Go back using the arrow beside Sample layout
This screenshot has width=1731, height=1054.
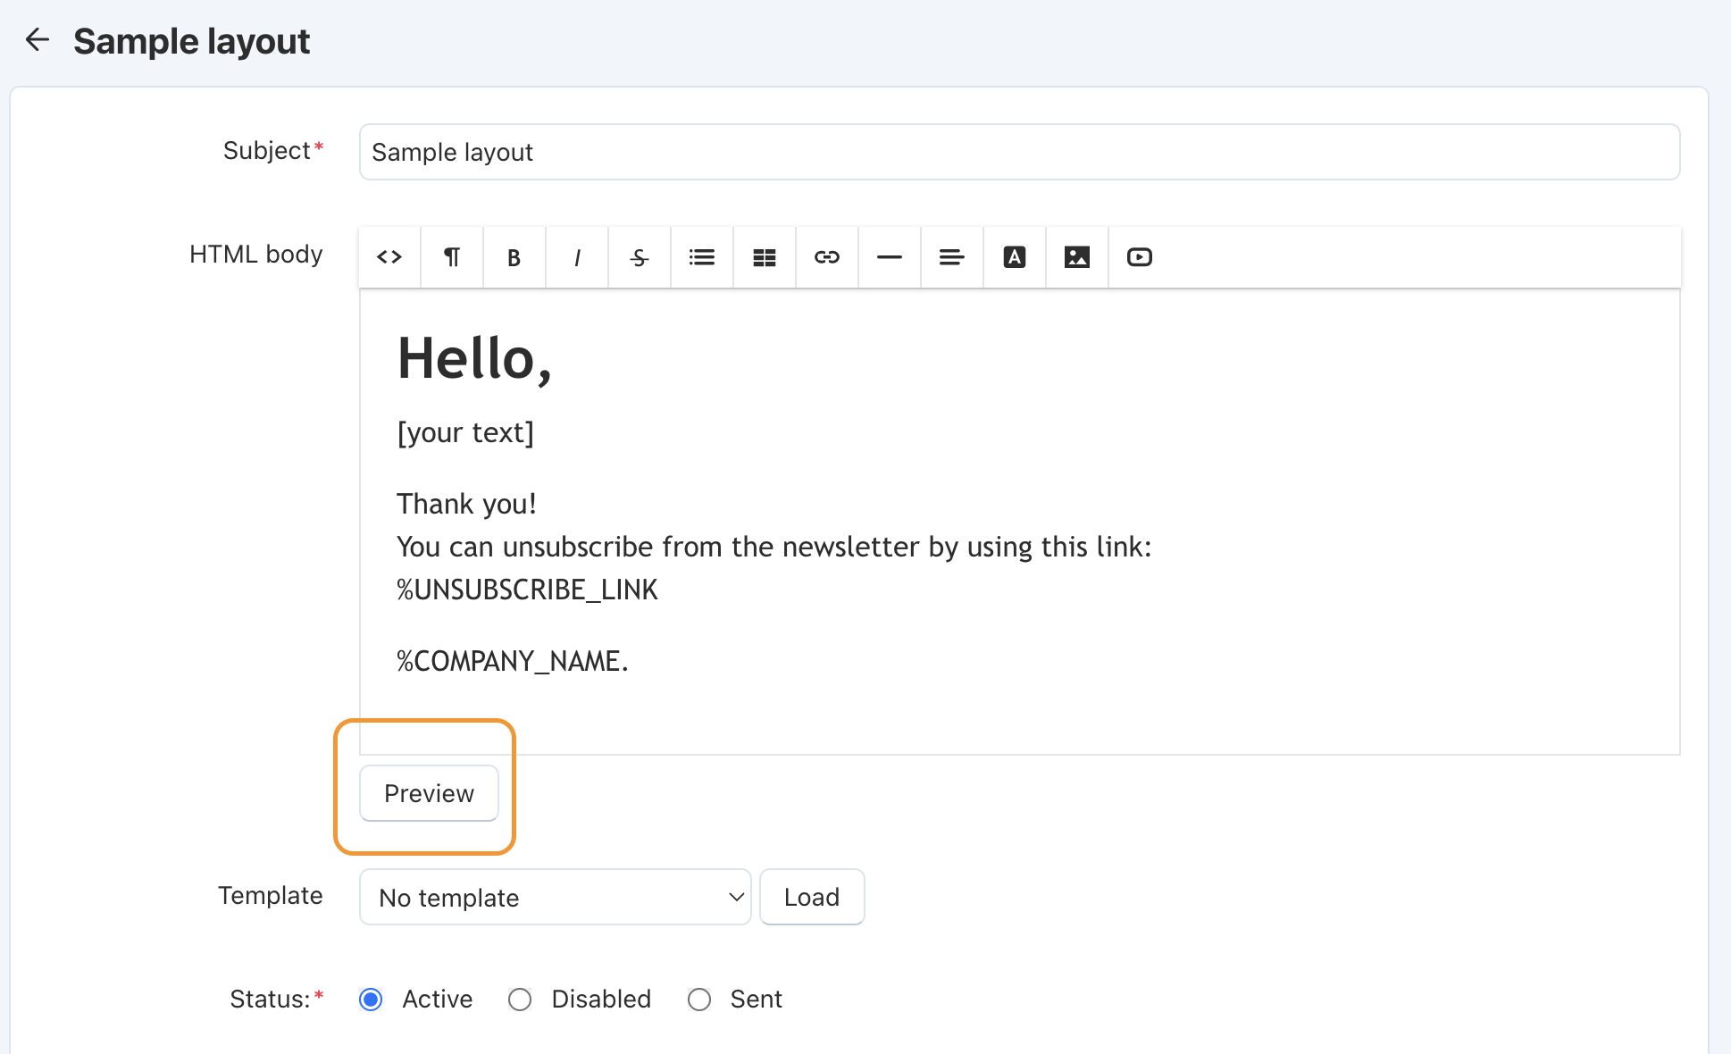click(37, 40)
